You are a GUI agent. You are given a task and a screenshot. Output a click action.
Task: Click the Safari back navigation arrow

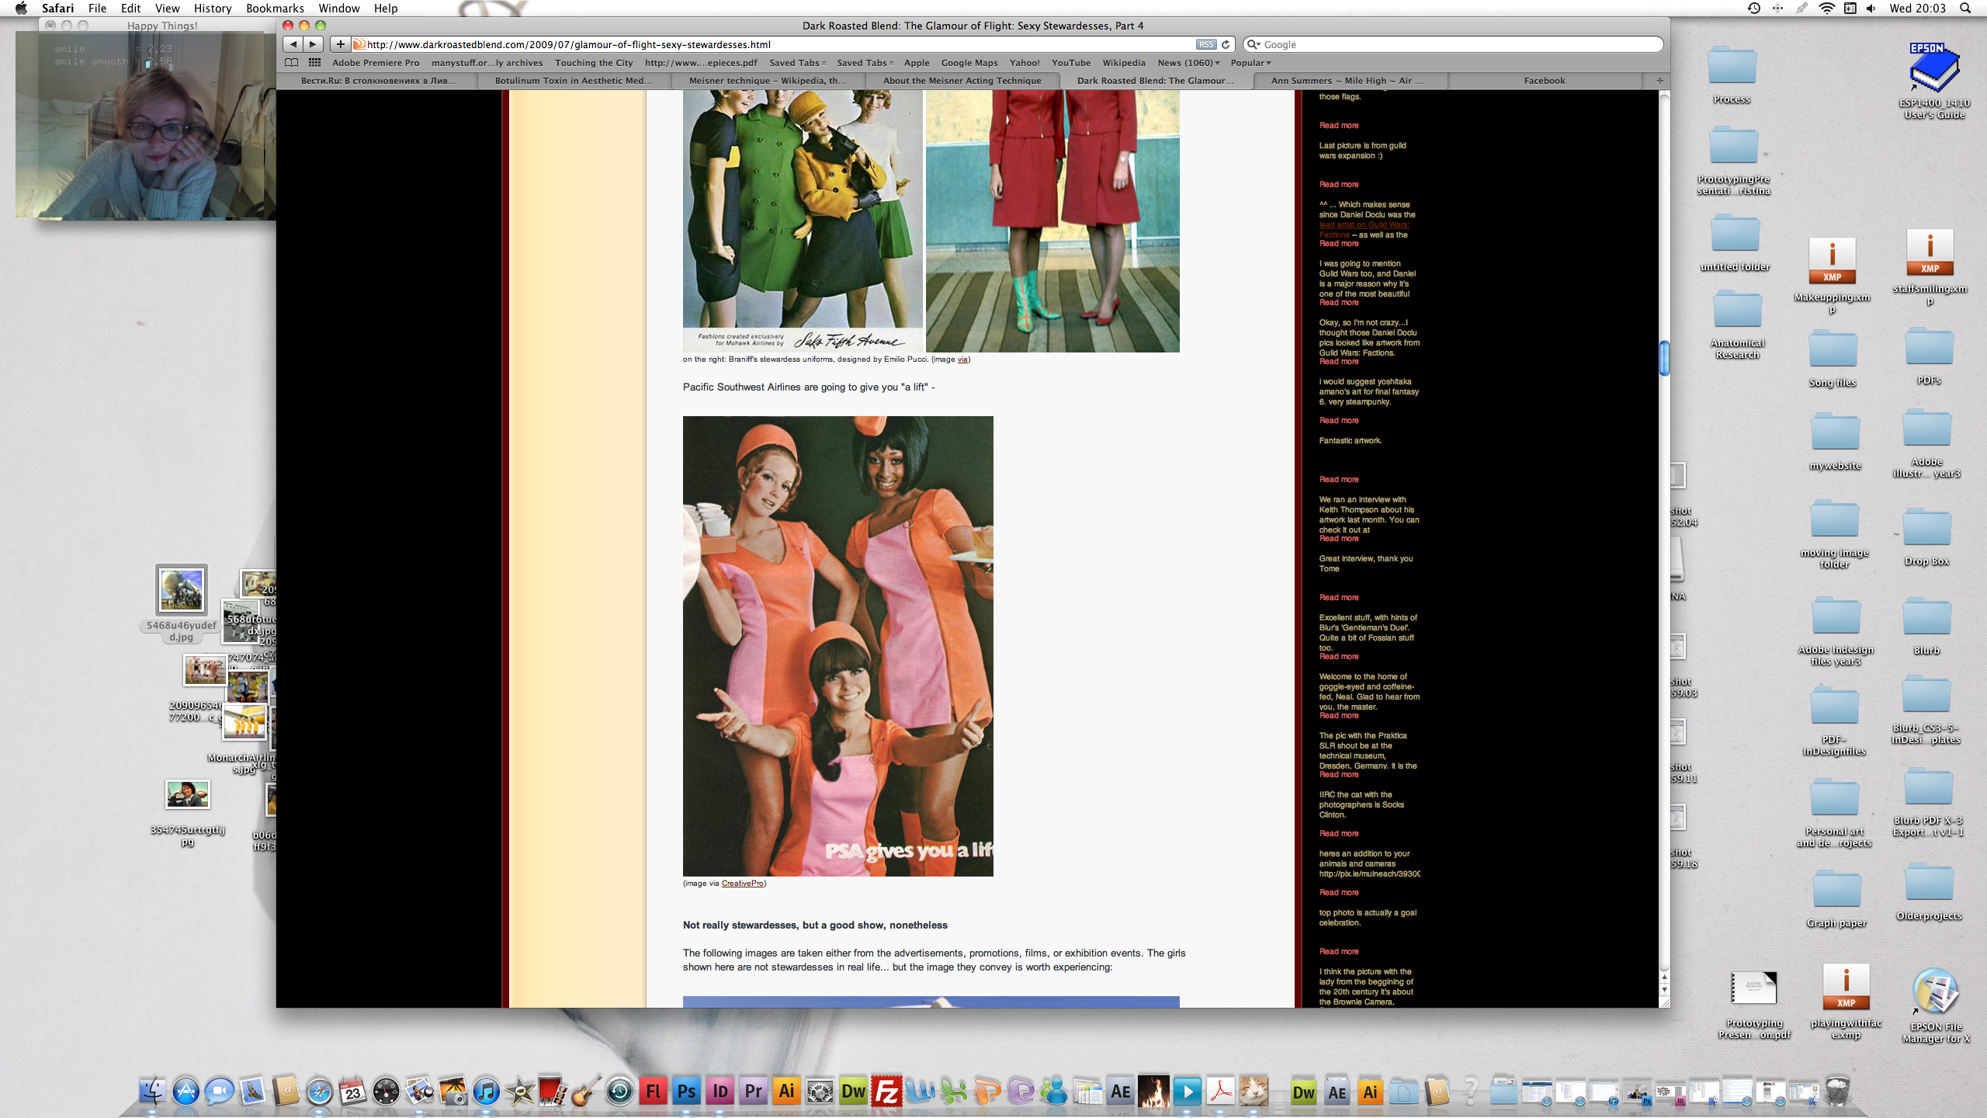pos(293,44)
